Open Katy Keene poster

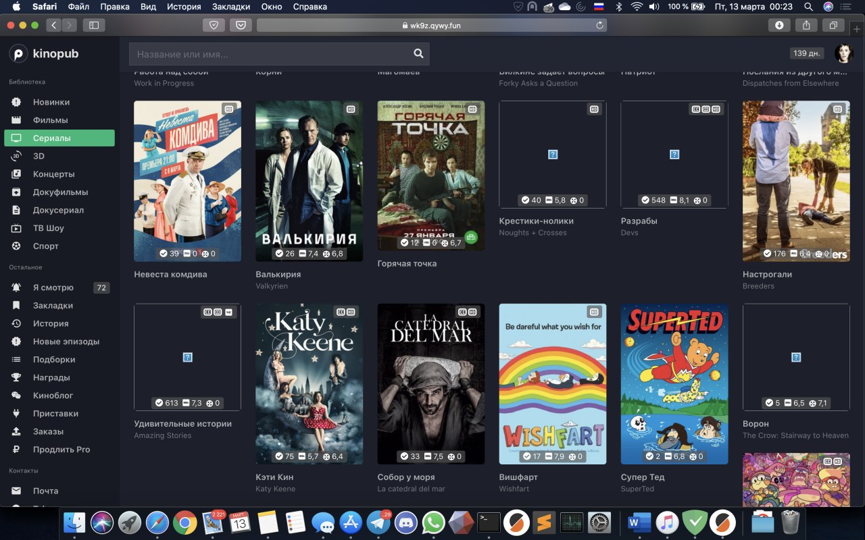click(x=309, y=383)
